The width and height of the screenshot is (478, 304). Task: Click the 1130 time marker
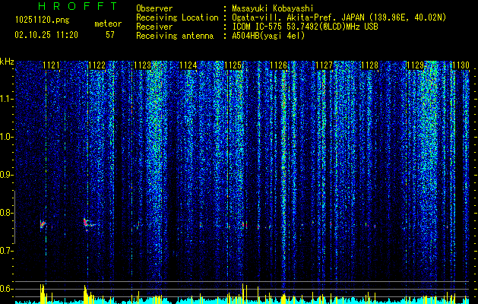pos(461,65)
